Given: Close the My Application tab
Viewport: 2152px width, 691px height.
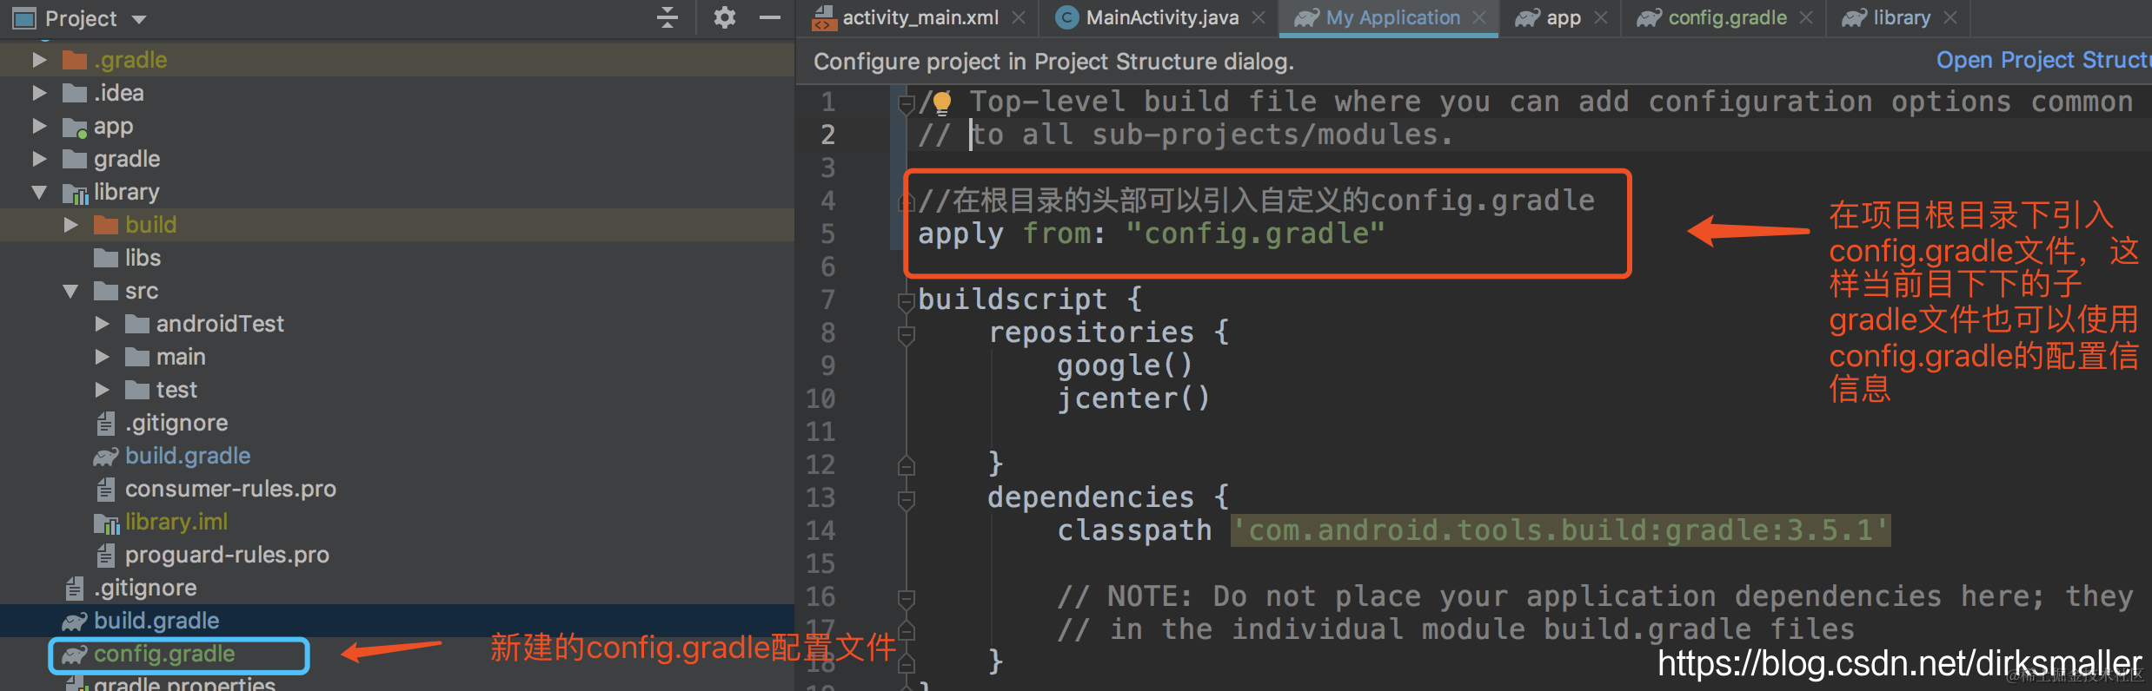Looking at the screenshot, I should pyautogui.click(x=1479, y=17).
